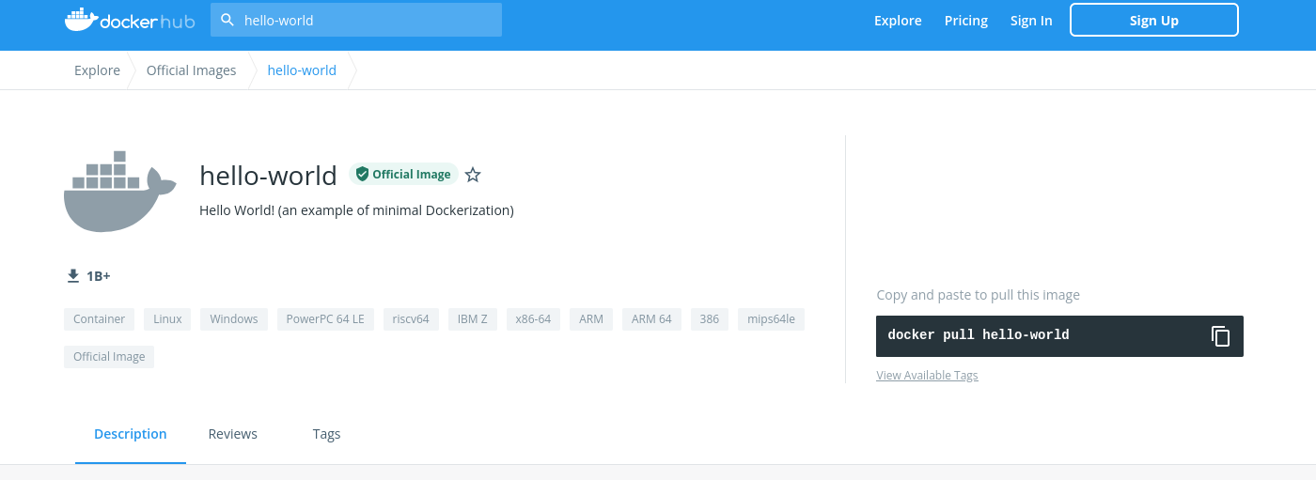The height and width of the screenshot is (480, 1316).
Task: Select the ARM 64 tag chip
Action: point(651,319)
